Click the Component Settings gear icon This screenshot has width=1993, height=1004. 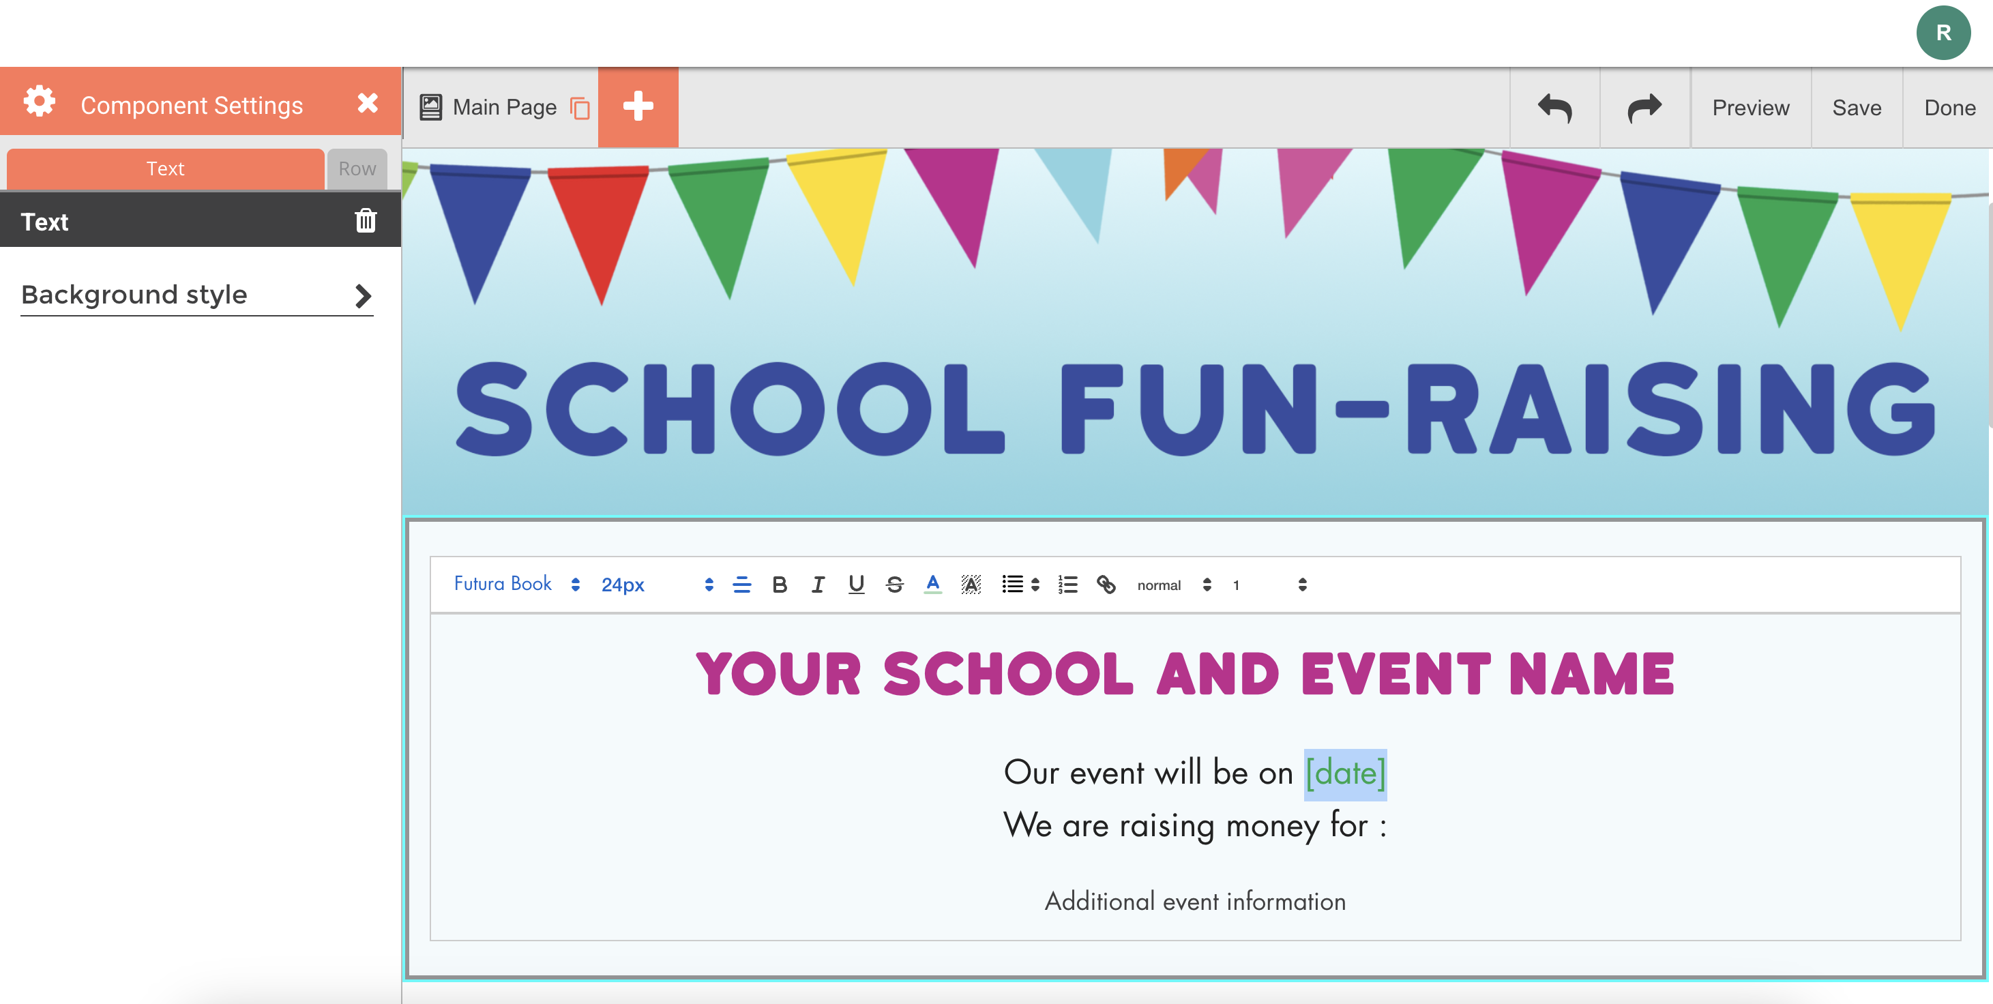point(39,102)
